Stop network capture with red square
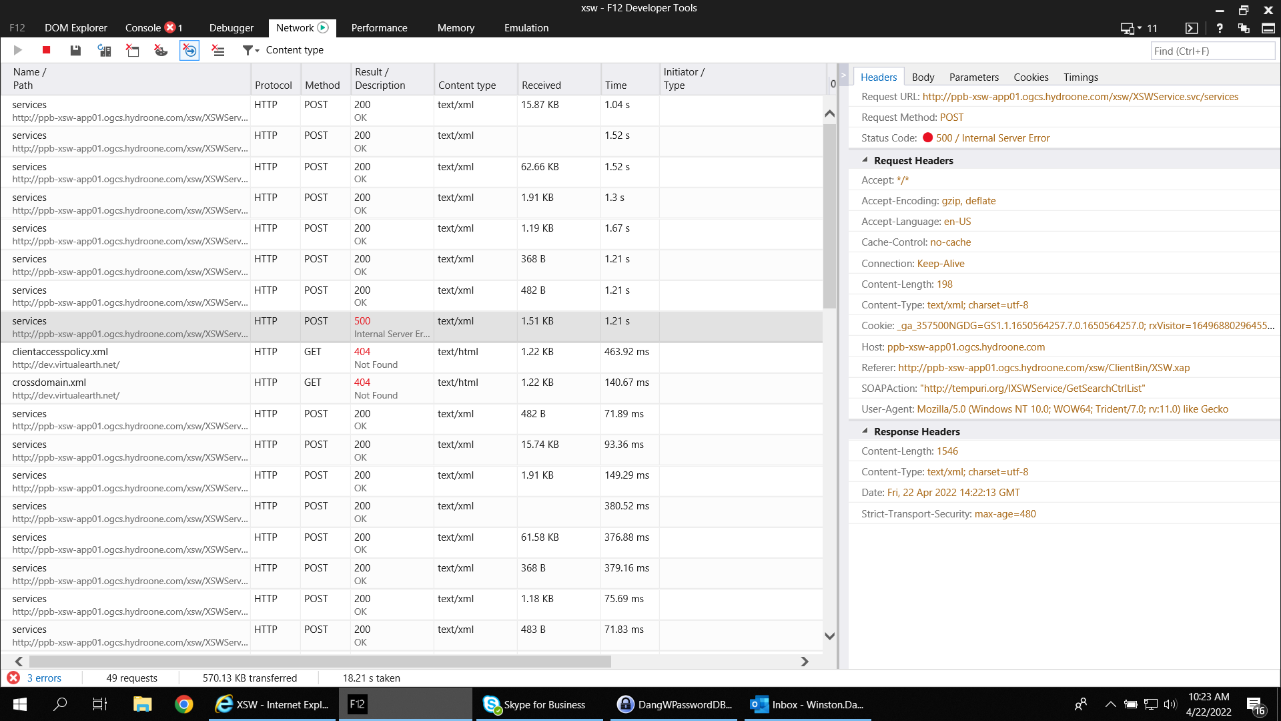This screenshot has height=721, width=1281. pos(46,50)
